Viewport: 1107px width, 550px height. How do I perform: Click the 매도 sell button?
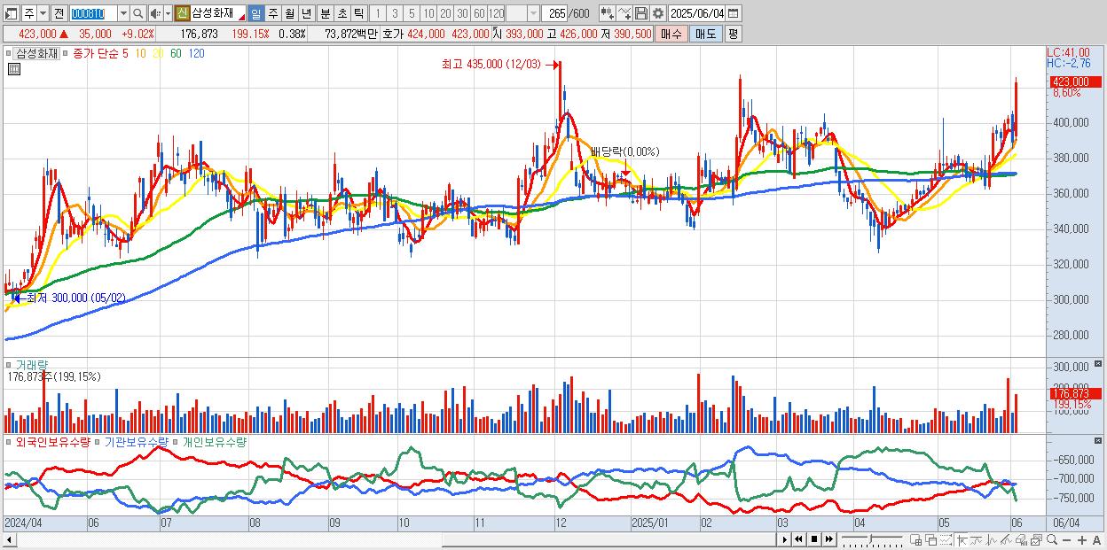coord(705,34)
